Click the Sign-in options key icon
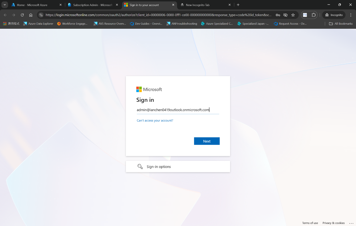This screenshot has height=226, width=356. (x=140, y=166)
